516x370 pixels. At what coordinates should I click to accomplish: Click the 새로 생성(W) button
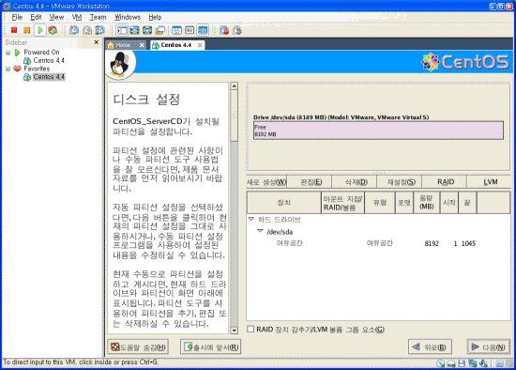pos(266,182)
